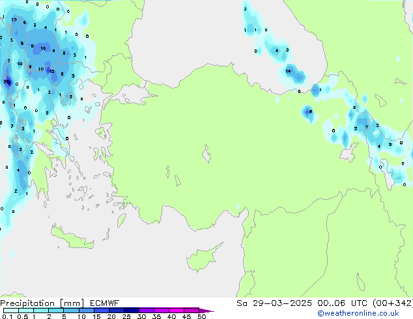413x319 pixels.
Task: Pick the legend swatch between 0.5 and 1
Action: point(26,311)
